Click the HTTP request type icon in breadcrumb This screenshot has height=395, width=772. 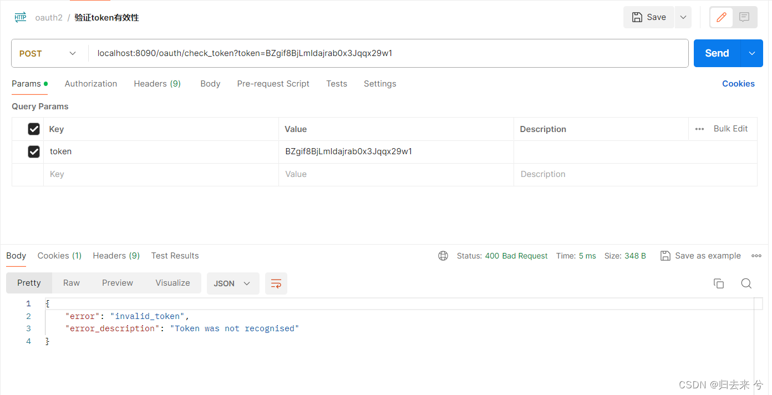(21, 17)
